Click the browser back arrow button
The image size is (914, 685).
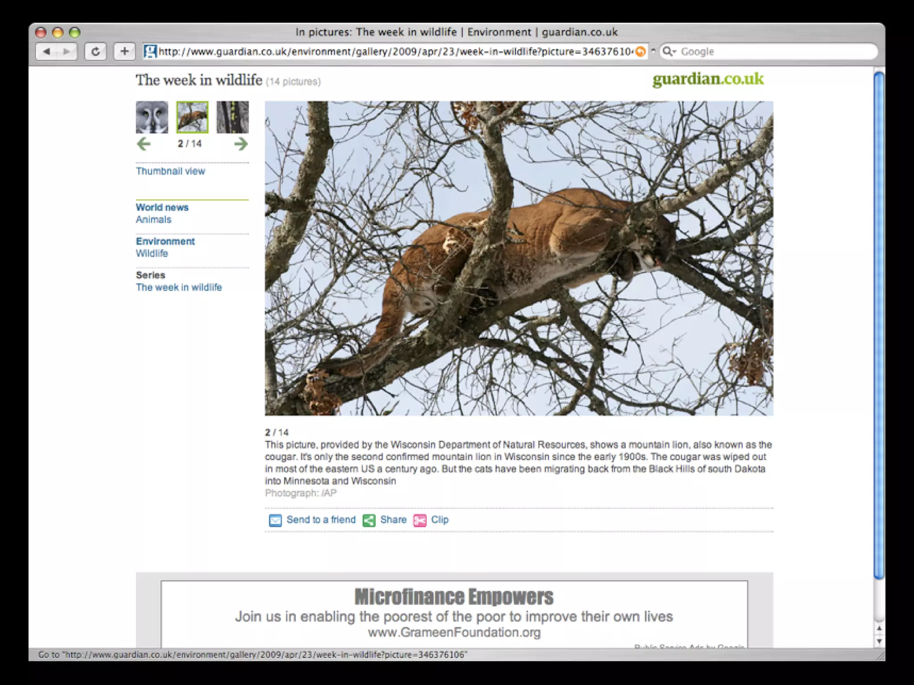coord(46,52)
